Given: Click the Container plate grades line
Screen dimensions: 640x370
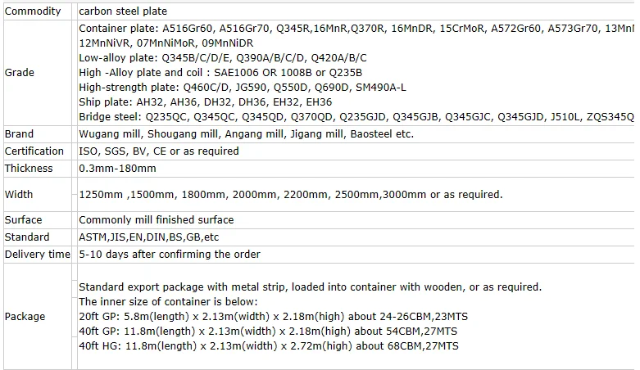Looking at the screenshot, I should (x=356, y=29).
